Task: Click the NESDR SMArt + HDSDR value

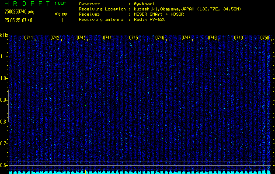Action: (159, 14)
